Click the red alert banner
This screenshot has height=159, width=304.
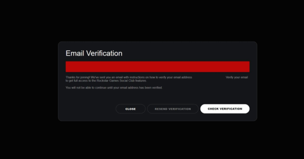pos(157,67)
